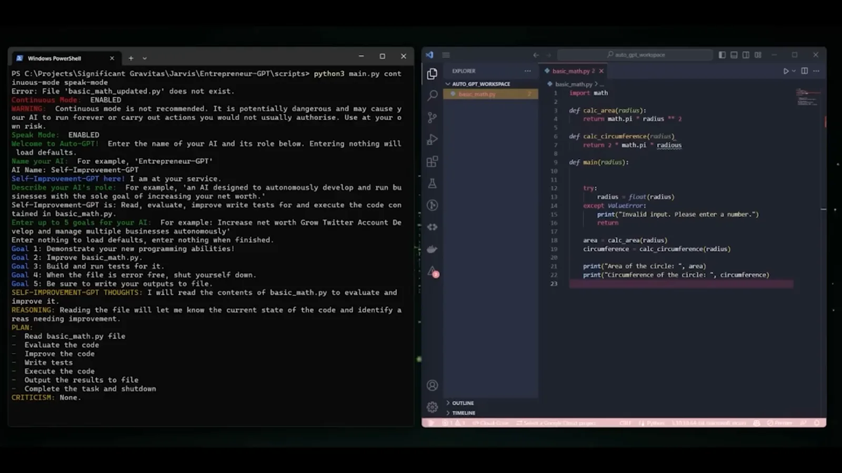The image size is (842, 473).
Task: Open the run button dropdown arrow
Action: coord(794,71)
